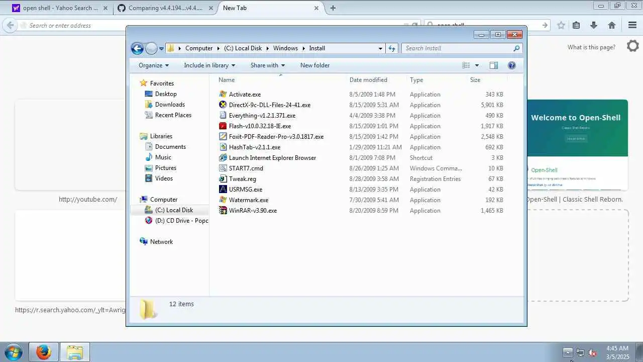643x362 pixels.
Task: Click the Search Install input field
Action: [x=457, y=48]
